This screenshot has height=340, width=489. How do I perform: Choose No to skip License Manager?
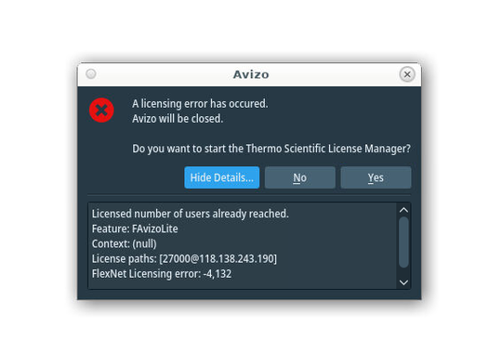point(300,177)
